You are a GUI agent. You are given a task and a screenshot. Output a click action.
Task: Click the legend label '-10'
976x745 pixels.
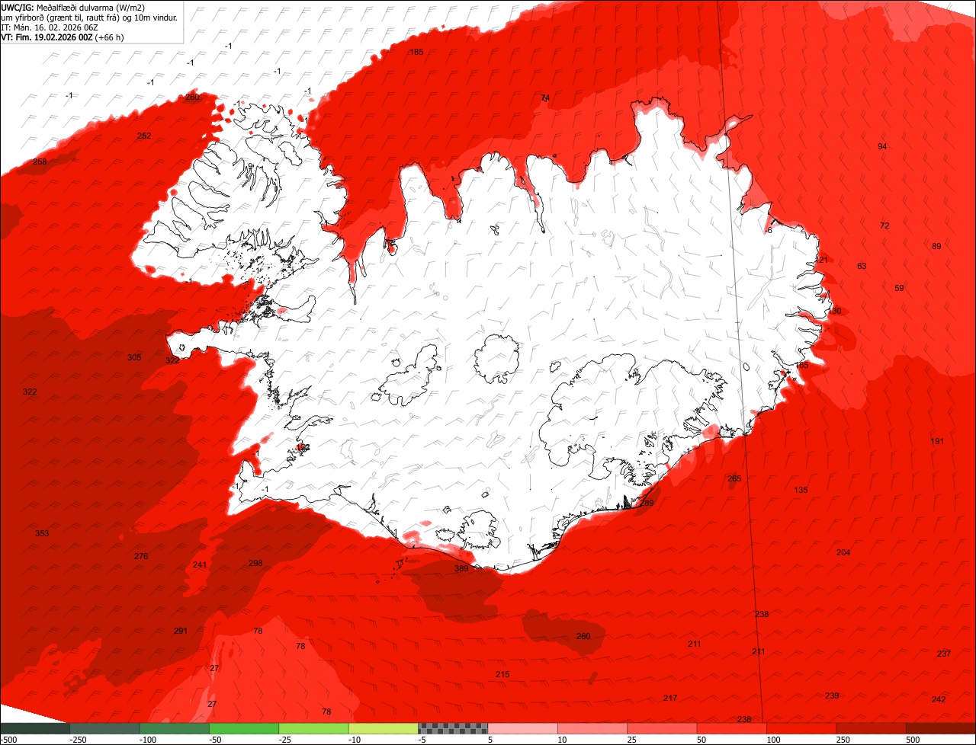[356, 740]
